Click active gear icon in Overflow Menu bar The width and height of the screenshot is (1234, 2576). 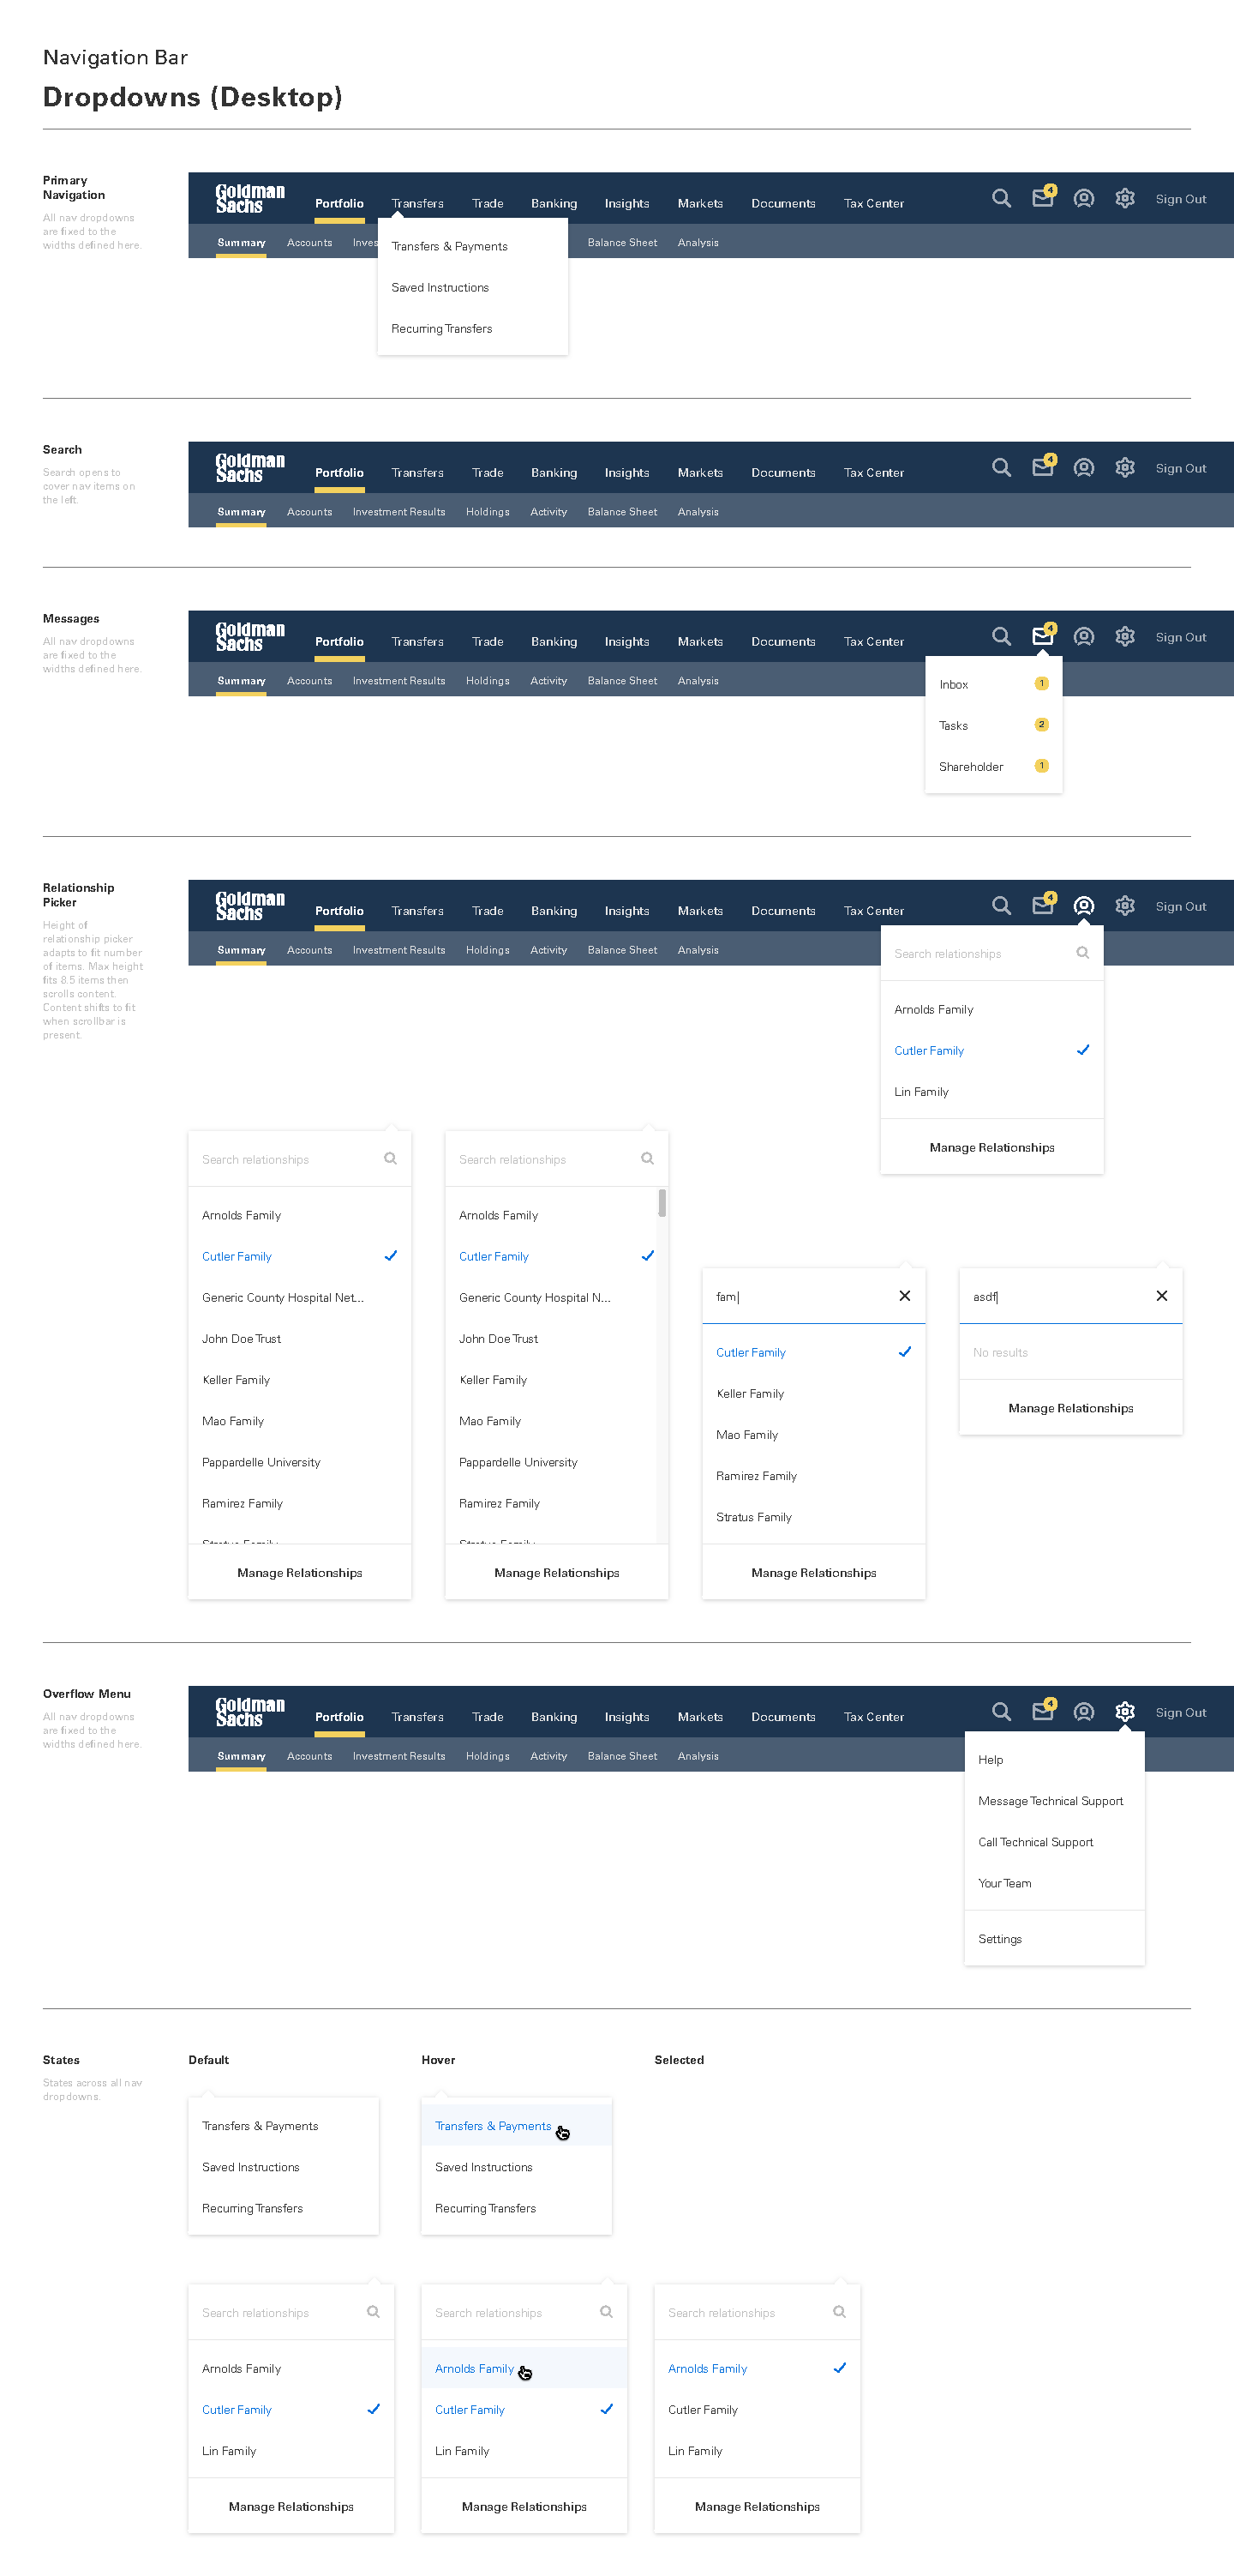(x=1124, y=1711)
